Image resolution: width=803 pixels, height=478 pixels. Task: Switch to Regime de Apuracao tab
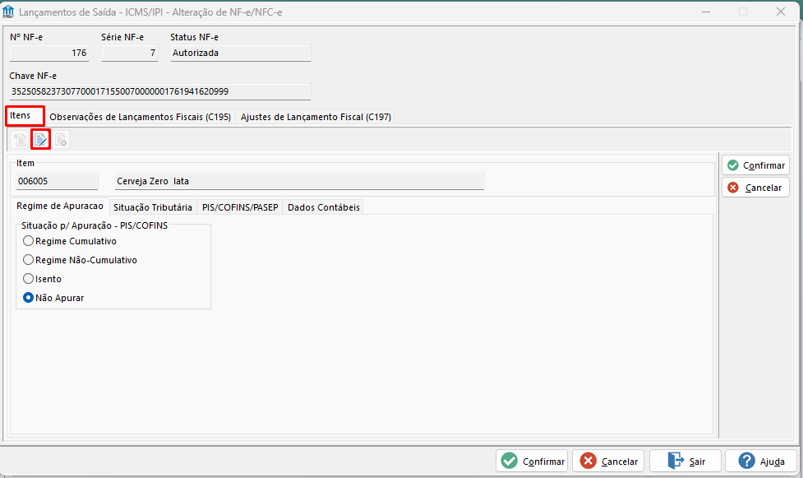tap(60, 207)
